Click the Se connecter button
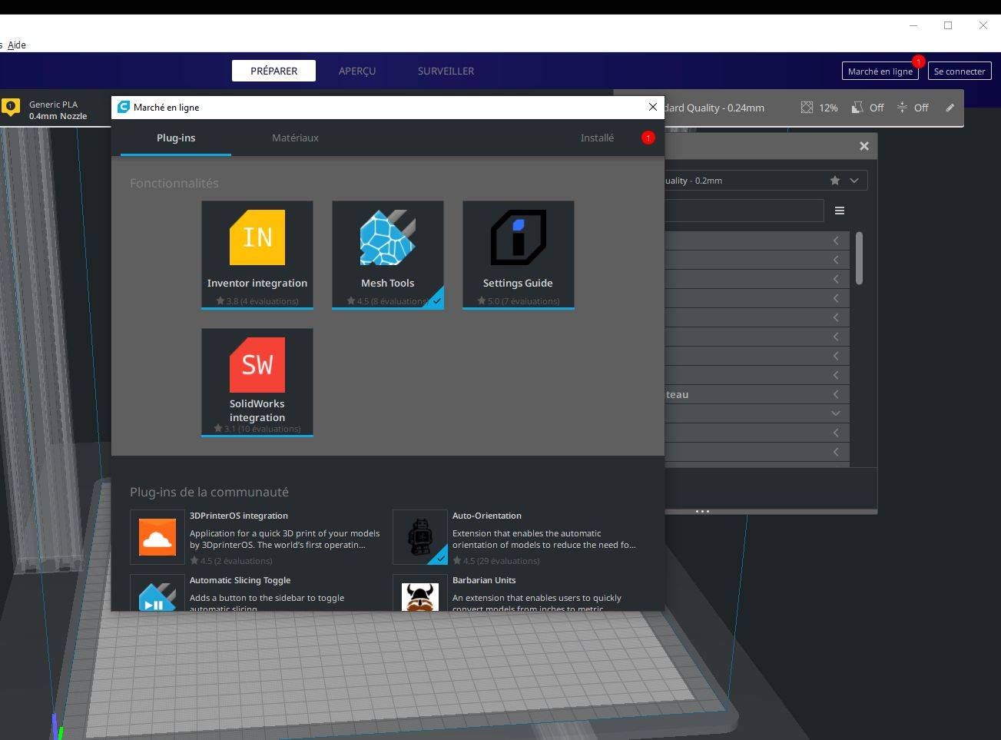Viewport: 1001px width, 740px height. [960, 71]
